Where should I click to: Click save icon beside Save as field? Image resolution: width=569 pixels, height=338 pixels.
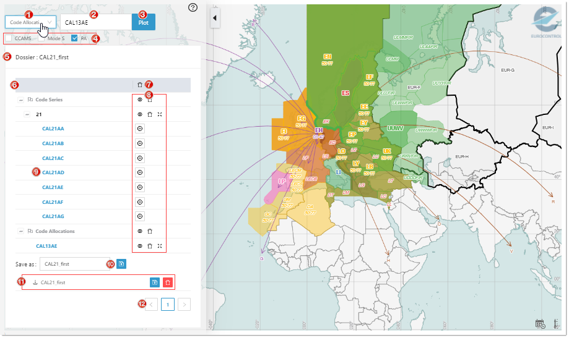(121, 264)
